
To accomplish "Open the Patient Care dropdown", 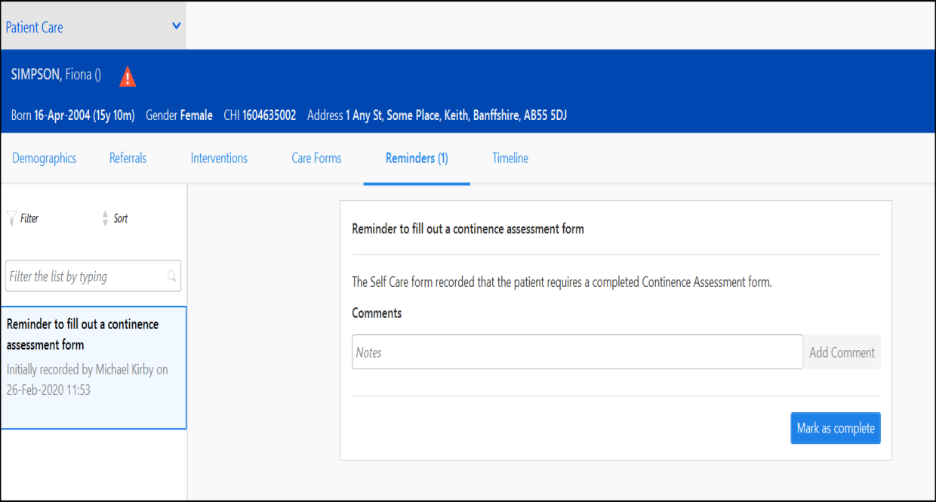I will click(x=93, y=26).
